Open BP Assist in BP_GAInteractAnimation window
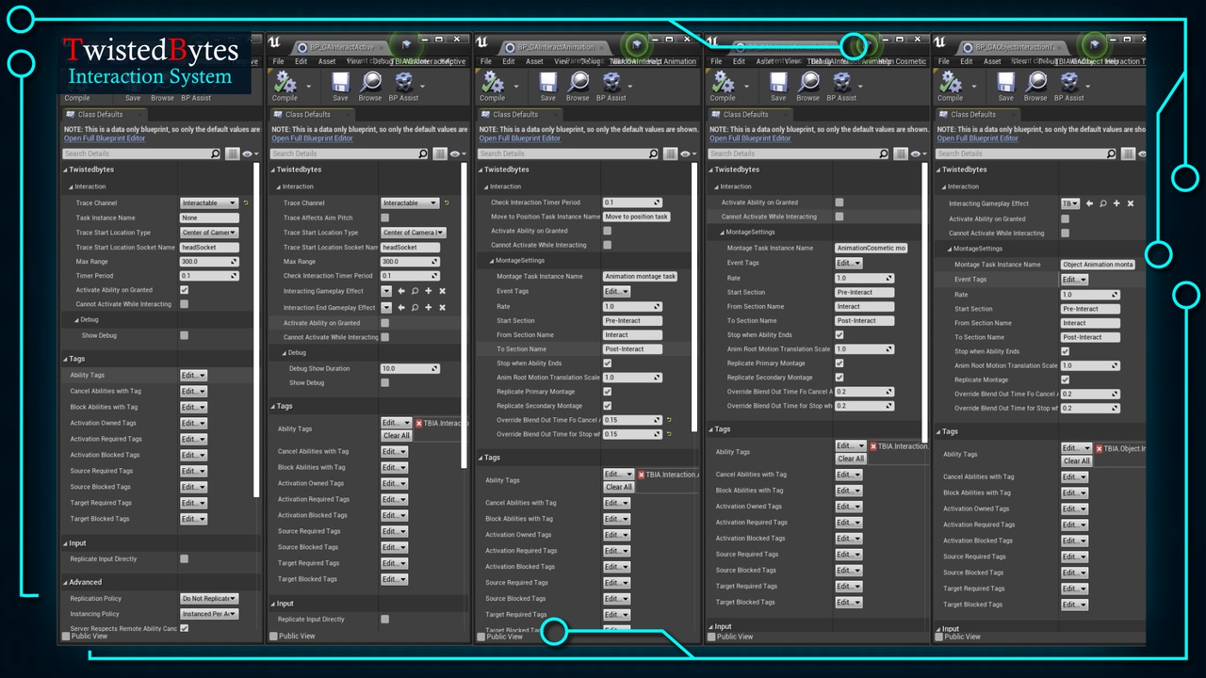Screen dimensions: 1206x678 [611, 86]
